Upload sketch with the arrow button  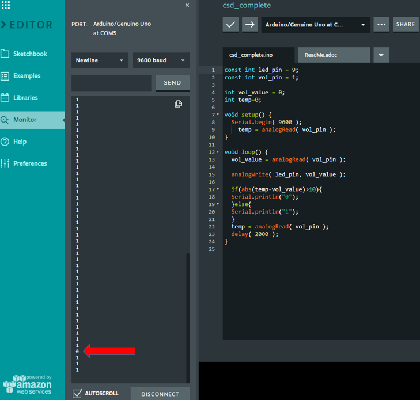(250, 25)
